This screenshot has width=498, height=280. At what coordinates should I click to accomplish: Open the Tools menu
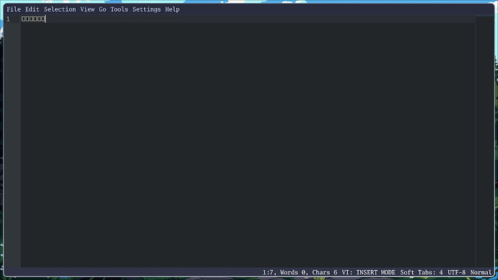pyautogui.click(x=119, y=9)
